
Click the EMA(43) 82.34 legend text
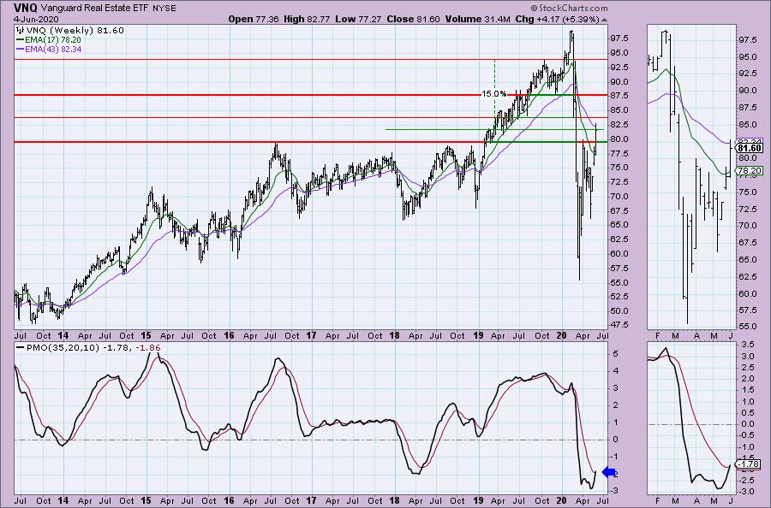tap(52, 49)
